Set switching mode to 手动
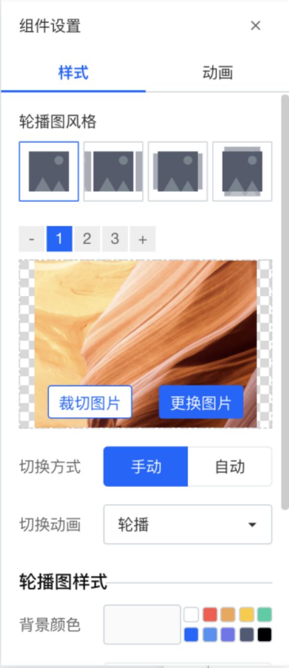 (x=146, y=467)
